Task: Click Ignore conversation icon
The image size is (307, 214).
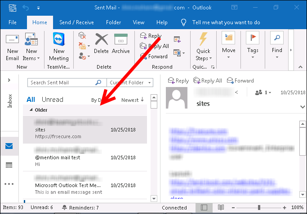Action: pos(82,35)
